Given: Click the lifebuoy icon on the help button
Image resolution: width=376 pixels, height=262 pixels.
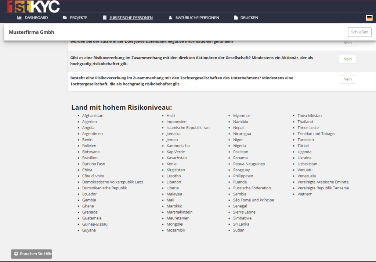Looking at the screenshot, I should 16,254.
